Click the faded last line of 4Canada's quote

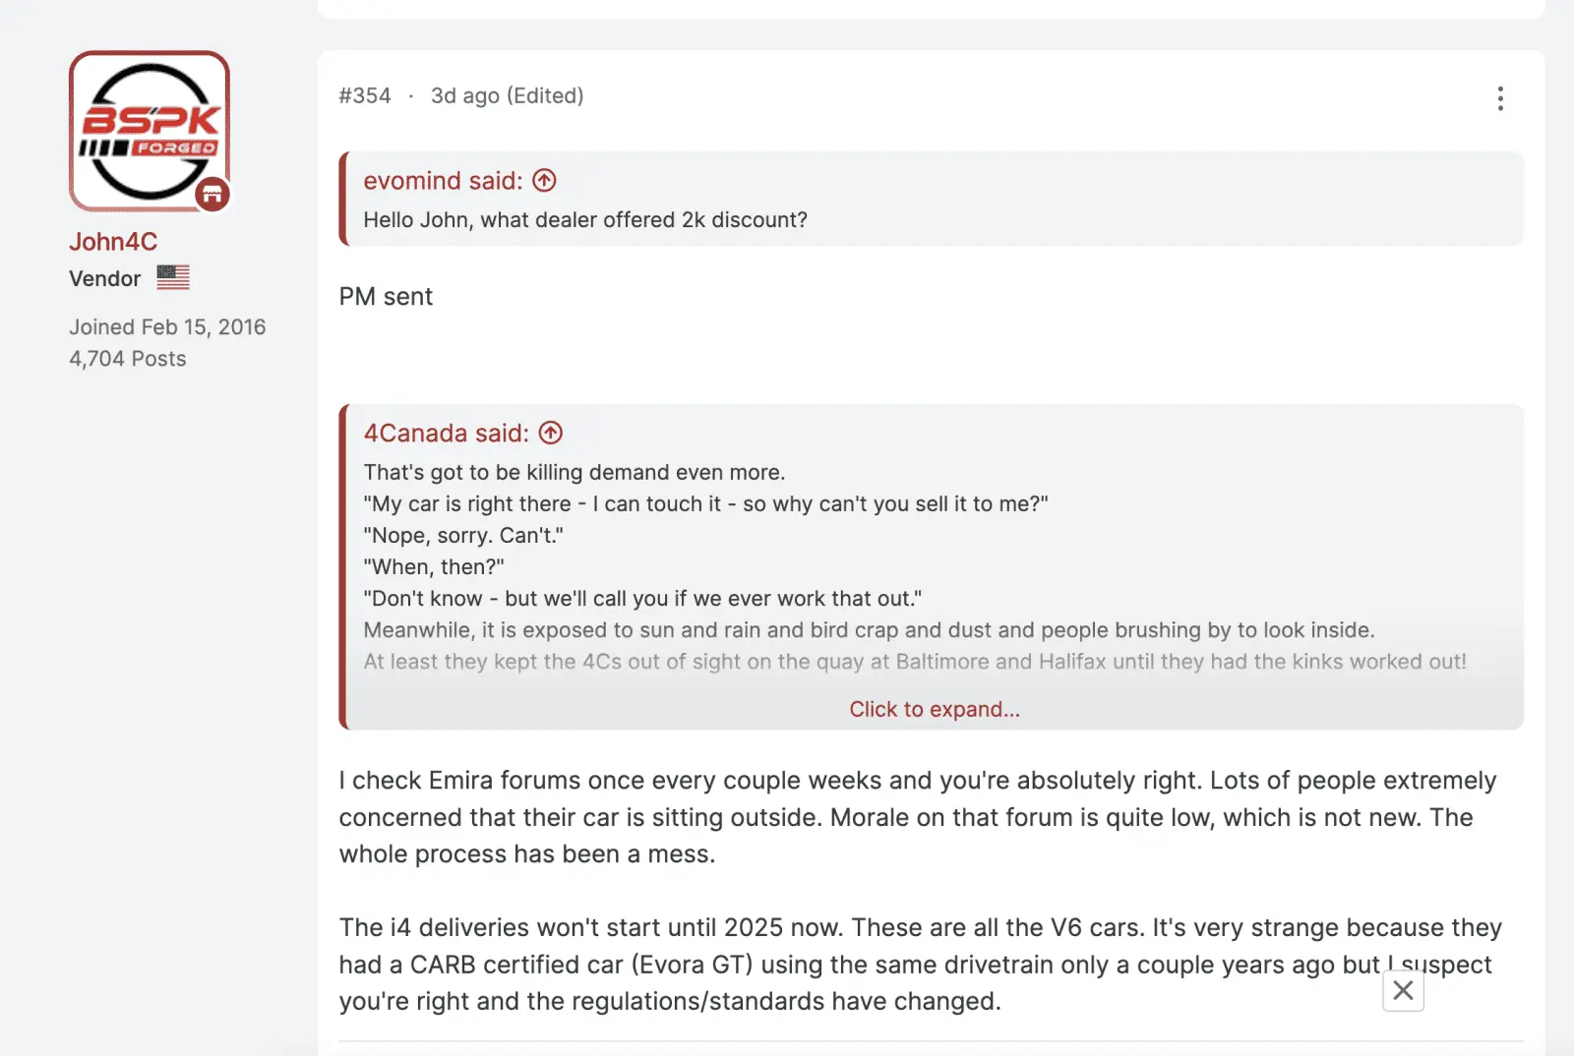click(x=915, y=662)
